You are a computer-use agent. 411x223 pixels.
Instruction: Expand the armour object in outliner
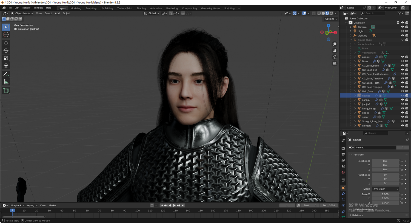pyautogui.click(x=355, y=57)
